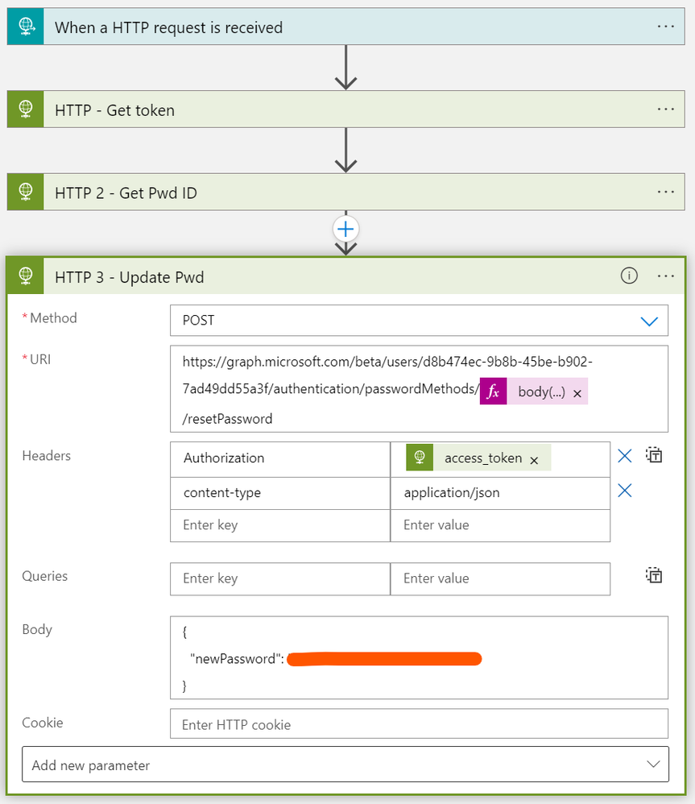Insert a new step via the plus button
Screen dimensions: 695x804
tap(346, 229)
